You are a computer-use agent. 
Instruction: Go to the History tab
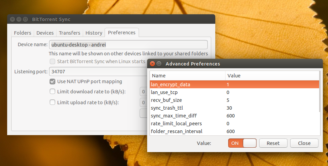(94, 33)
